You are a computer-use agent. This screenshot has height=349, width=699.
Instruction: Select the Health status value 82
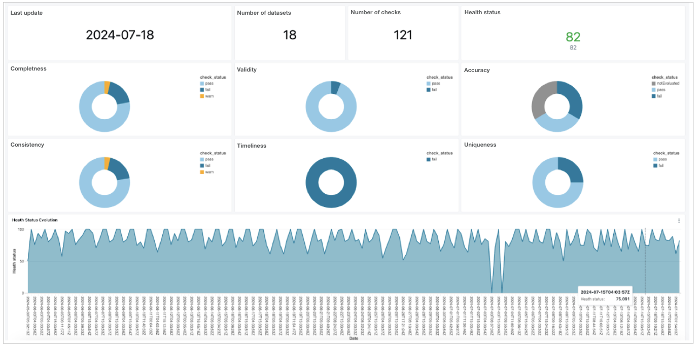coord(573,37)
